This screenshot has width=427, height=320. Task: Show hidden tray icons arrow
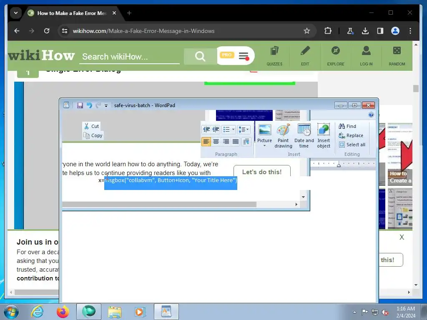pos(354,312)
